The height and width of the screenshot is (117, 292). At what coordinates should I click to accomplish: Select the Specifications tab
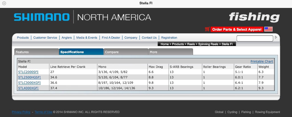pos(81,52)
